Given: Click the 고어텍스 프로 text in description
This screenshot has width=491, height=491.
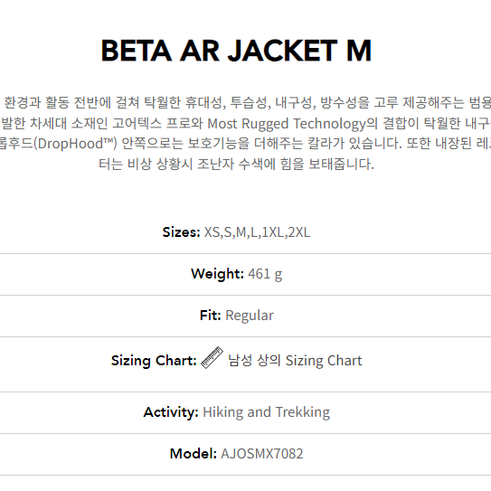Looking at the screenshot, I should tap(137, 123).
